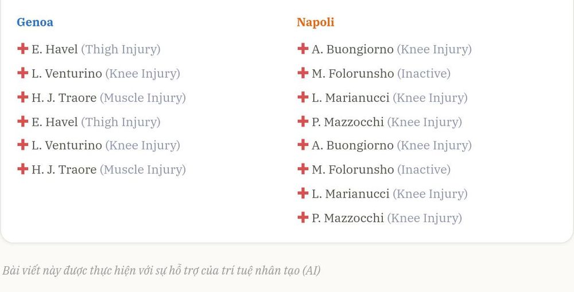This screenshot has height=292, width=574.
Task: Click the AI assistance disclaimer text
Action: coord(161,270)
